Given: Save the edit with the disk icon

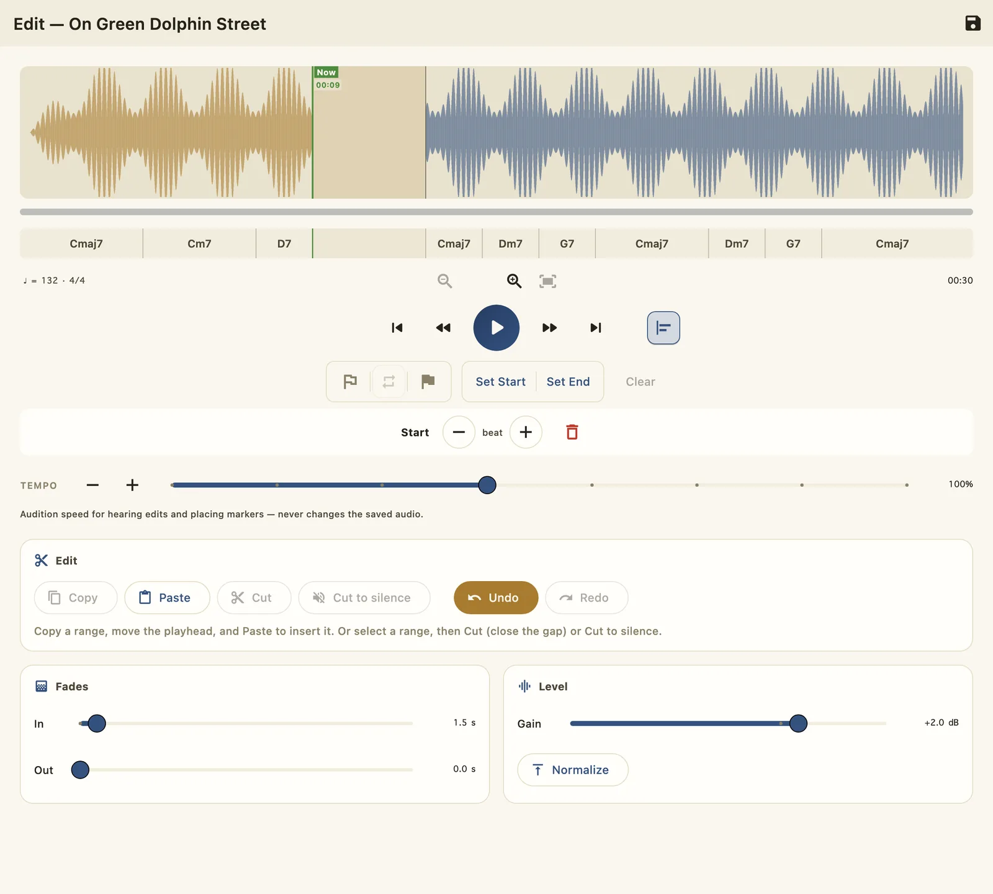Looking at the screenshot, I should (973, 24).
